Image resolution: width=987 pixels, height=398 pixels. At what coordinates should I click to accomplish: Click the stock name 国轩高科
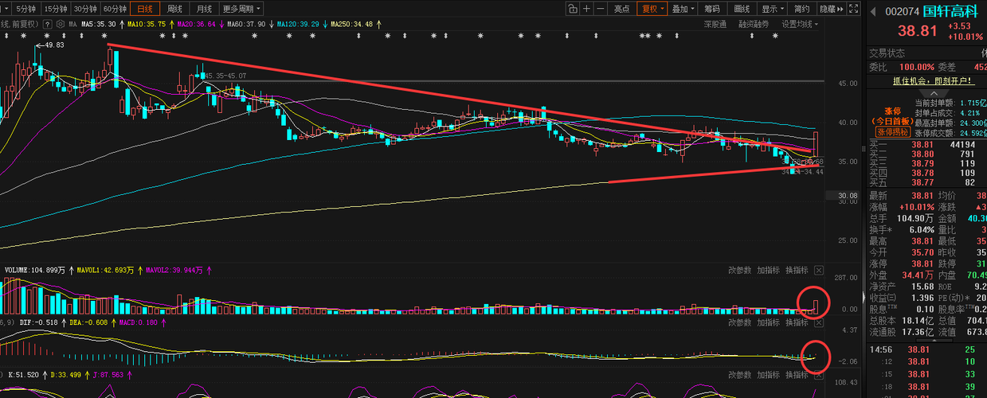tap(951, 11)
